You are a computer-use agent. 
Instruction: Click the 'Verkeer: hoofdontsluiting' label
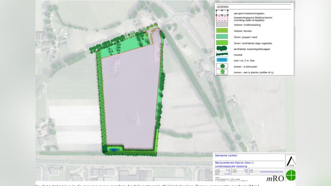pos(247,25)
